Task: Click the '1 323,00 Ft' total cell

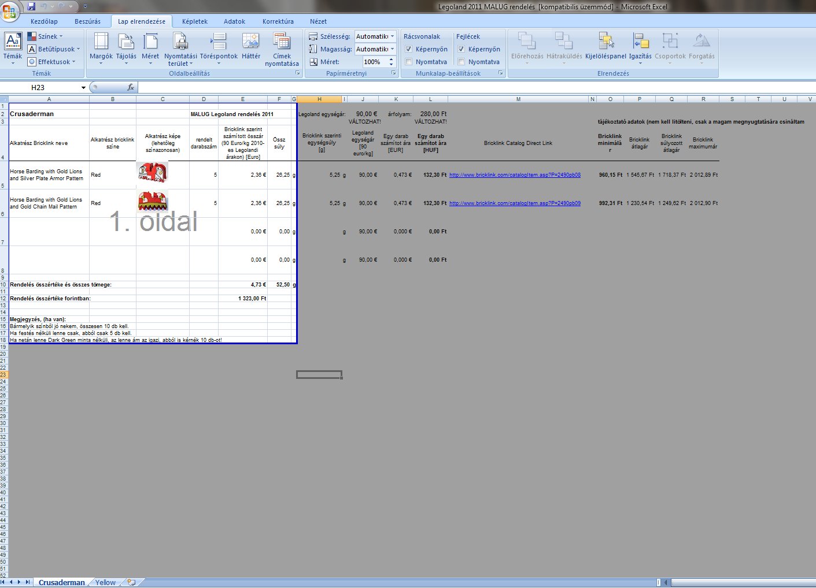Action: coord(243,299)
